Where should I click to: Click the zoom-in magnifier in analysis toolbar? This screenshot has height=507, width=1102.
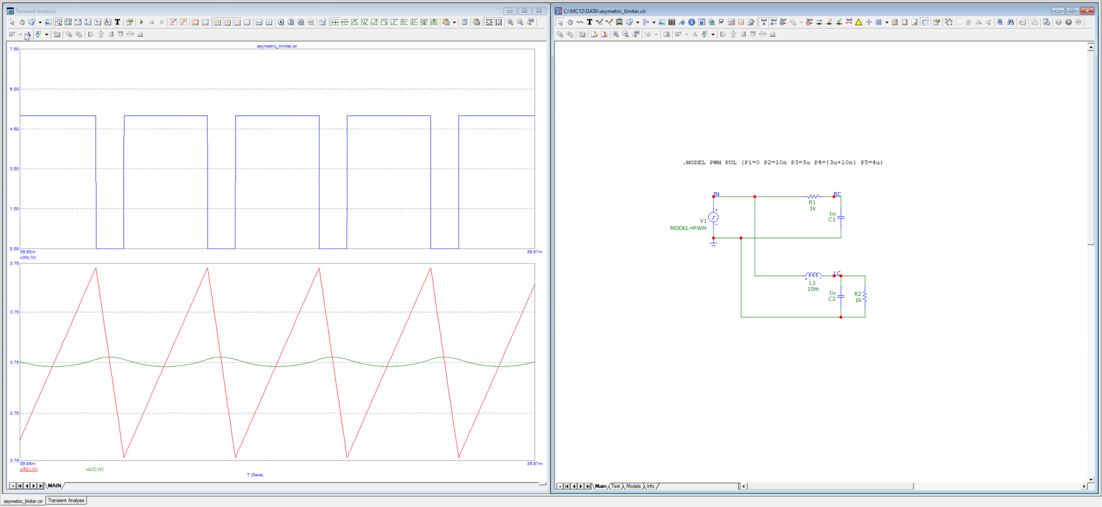(x=510, y=22)
